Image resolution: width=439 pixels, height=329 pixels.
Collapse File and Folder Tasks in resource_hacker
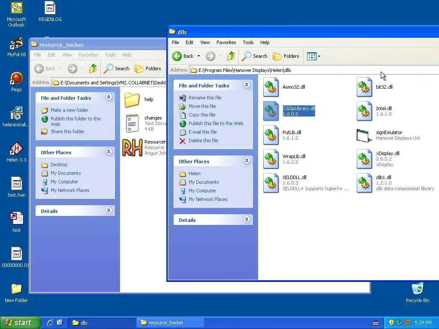tap(108, 97)
